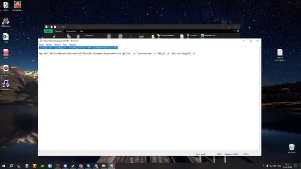Open the officedeploy desktop shortcut

pyautogui.click(x=6, y=85)
